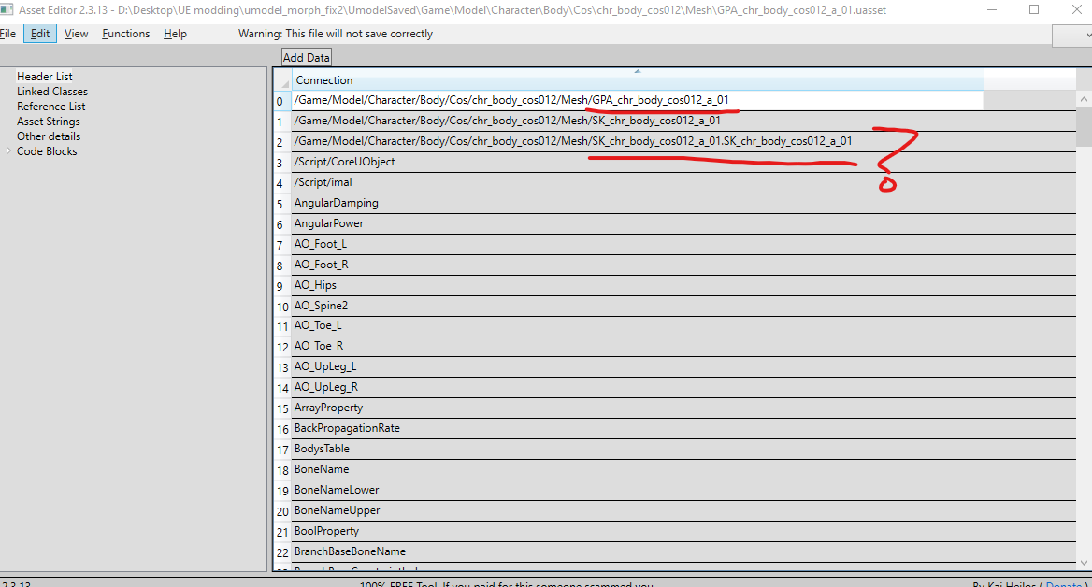Open the View menu

76,34
